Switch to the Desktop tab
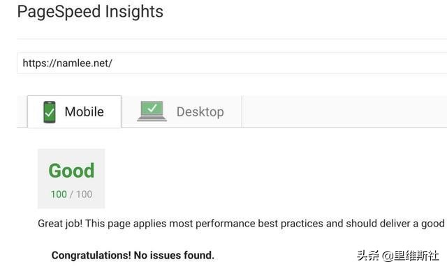Viewport: 447px width, 269px height. [x=182, y=112]
